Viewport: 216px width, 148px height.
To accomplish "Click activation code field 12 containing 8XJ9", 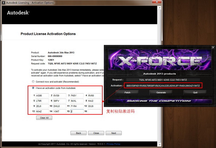I will (94, 106).
